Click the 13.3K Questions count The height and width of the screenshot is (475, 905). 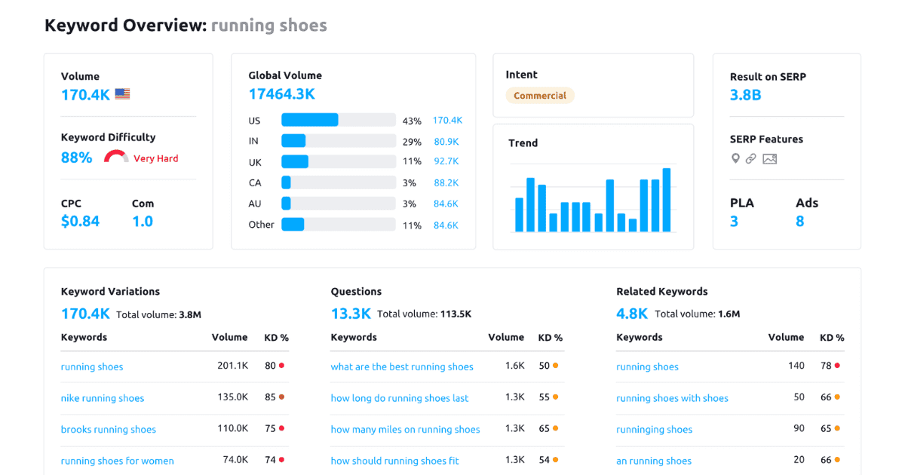[351, 314]
